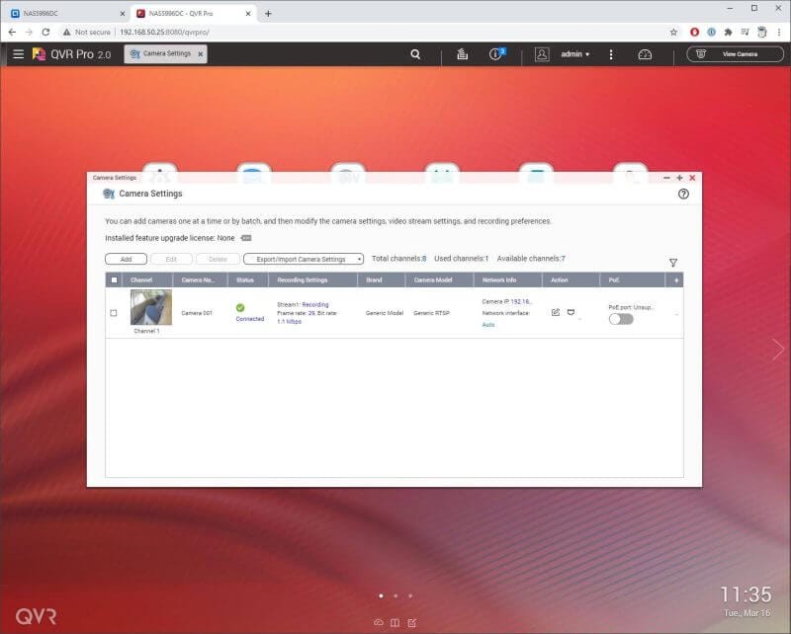
Task: Click the Add camera button
Action: point(126,259)
